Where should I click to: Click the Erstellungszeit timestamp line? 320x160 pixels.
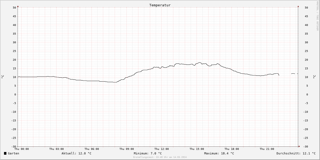pyautogui.click(x=160, y=157)
